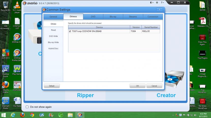Select Drives in the side list
The image size is (211, 118).
click(53, 24)
